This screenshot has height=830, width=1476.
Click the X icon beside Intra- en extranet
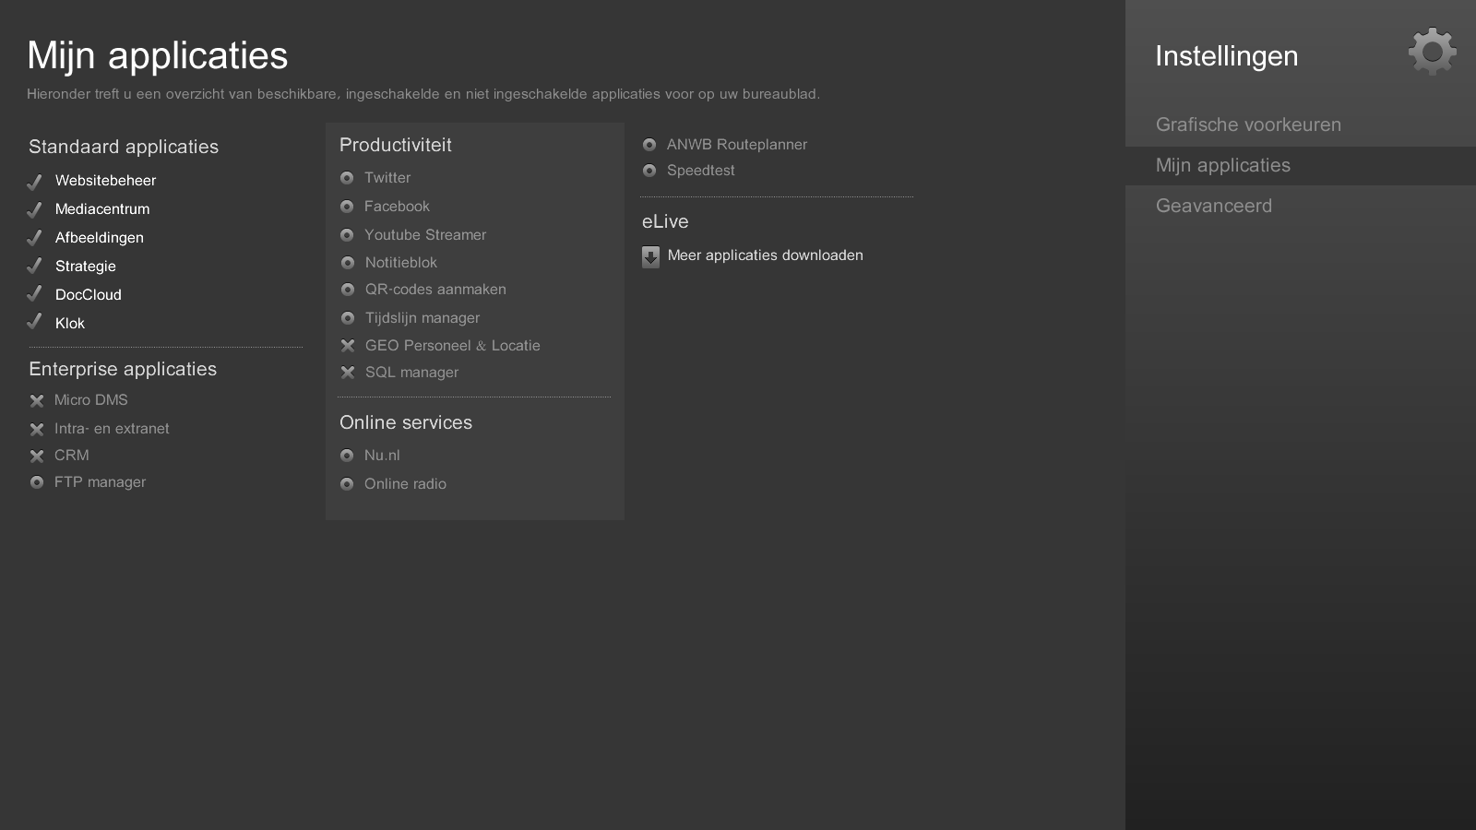(x=37, y=428)
